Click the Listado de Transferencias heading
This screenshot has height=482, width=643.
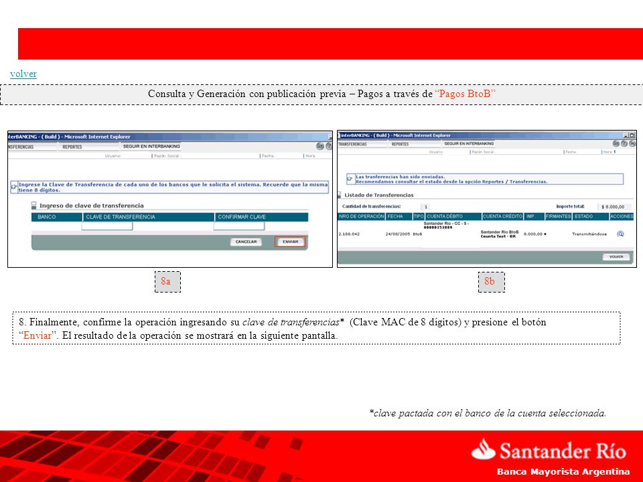[379, 195]
